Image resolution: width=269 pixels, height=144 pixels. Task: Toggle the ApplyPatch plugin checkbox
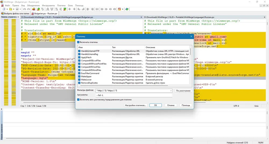pos(79,58)
